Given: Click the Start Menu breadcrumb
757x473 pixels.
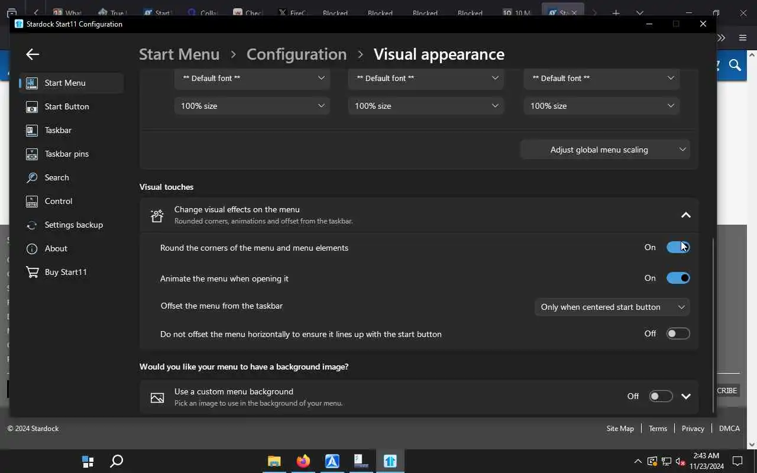Looking at the screenshot, I should (x=179, y=54).
